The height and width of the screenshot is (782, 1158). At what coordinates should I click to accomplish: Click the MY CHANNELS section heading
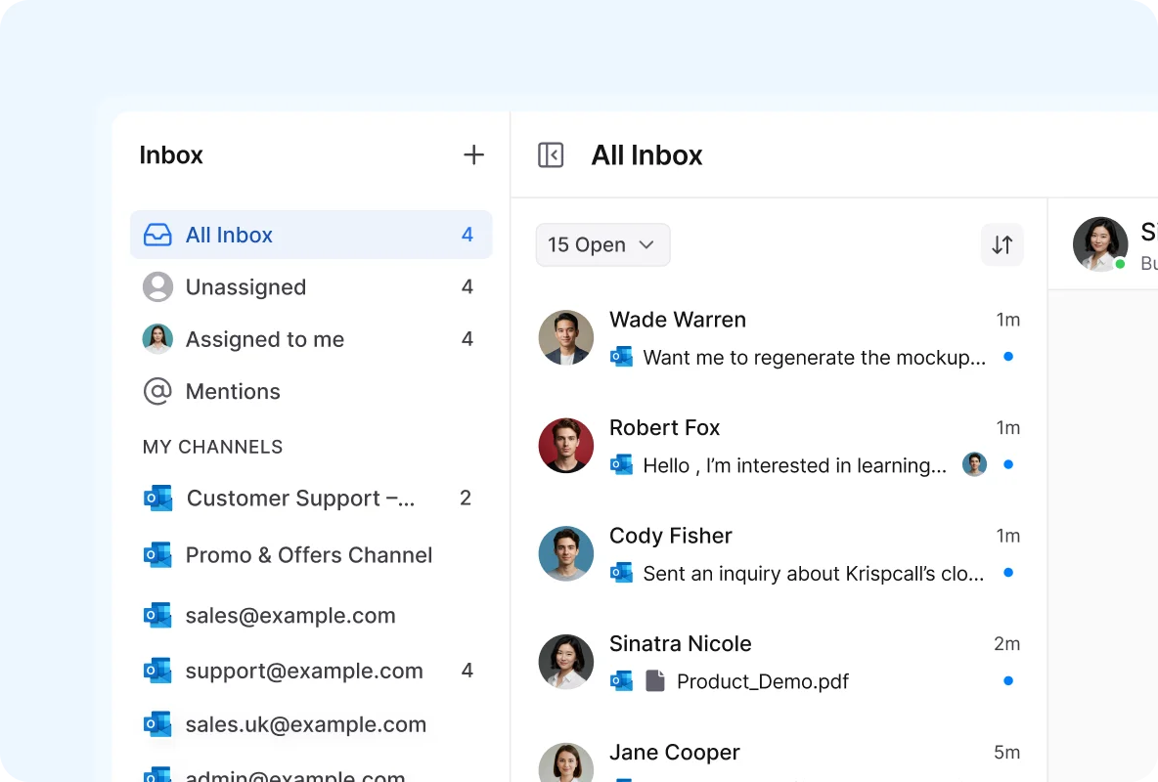(212, 447)
